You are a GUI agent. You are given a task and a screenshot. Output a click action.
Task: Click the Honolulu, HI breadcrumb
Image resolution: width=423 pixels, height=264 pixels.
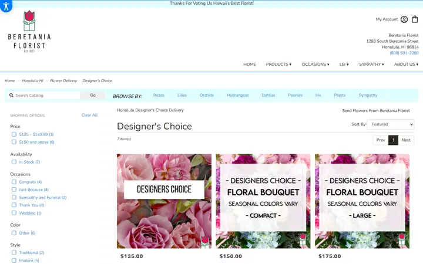point(33,80)
